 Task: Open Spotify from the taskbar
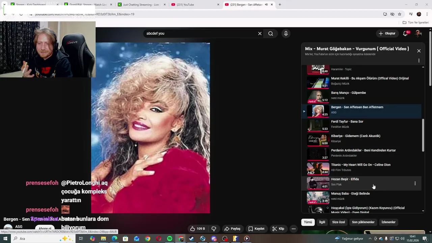170,239
